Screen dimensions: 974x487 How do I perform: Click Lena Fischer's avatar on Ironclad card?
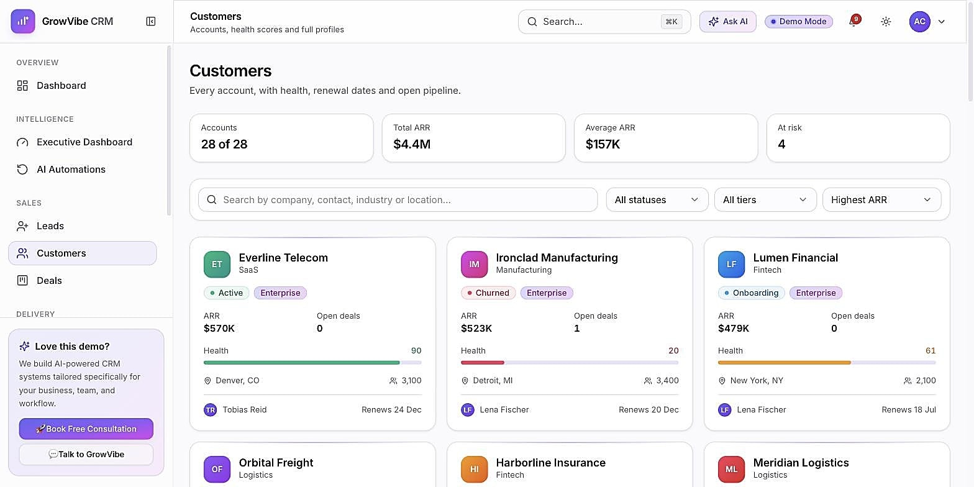pyautogui.click(x=468, y=410)
